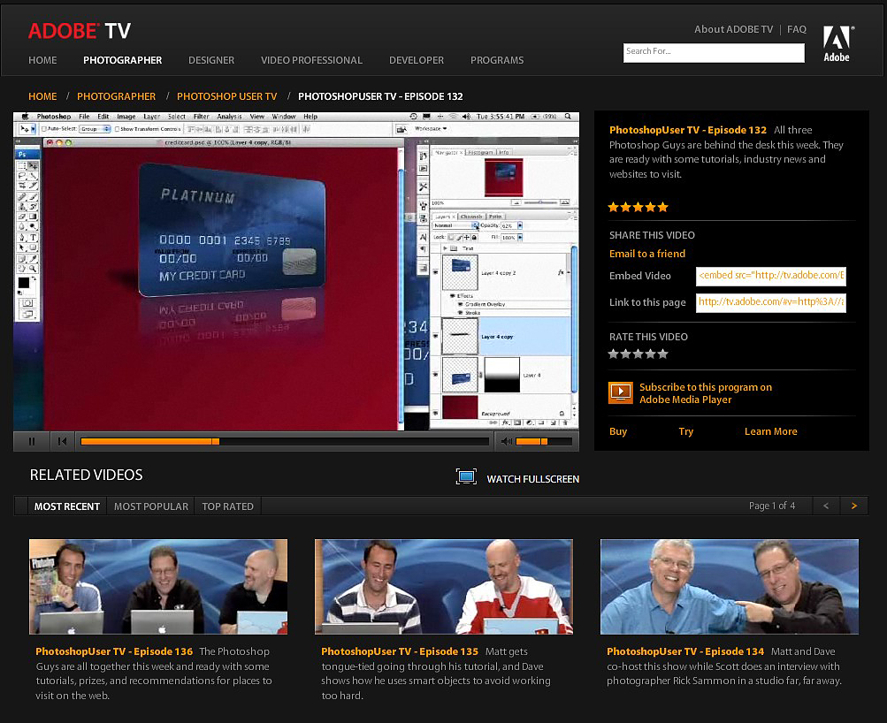Screen dimensions: 887x723
Task: Click the About Adobe TV link
Action: click(x=733, y=29)
